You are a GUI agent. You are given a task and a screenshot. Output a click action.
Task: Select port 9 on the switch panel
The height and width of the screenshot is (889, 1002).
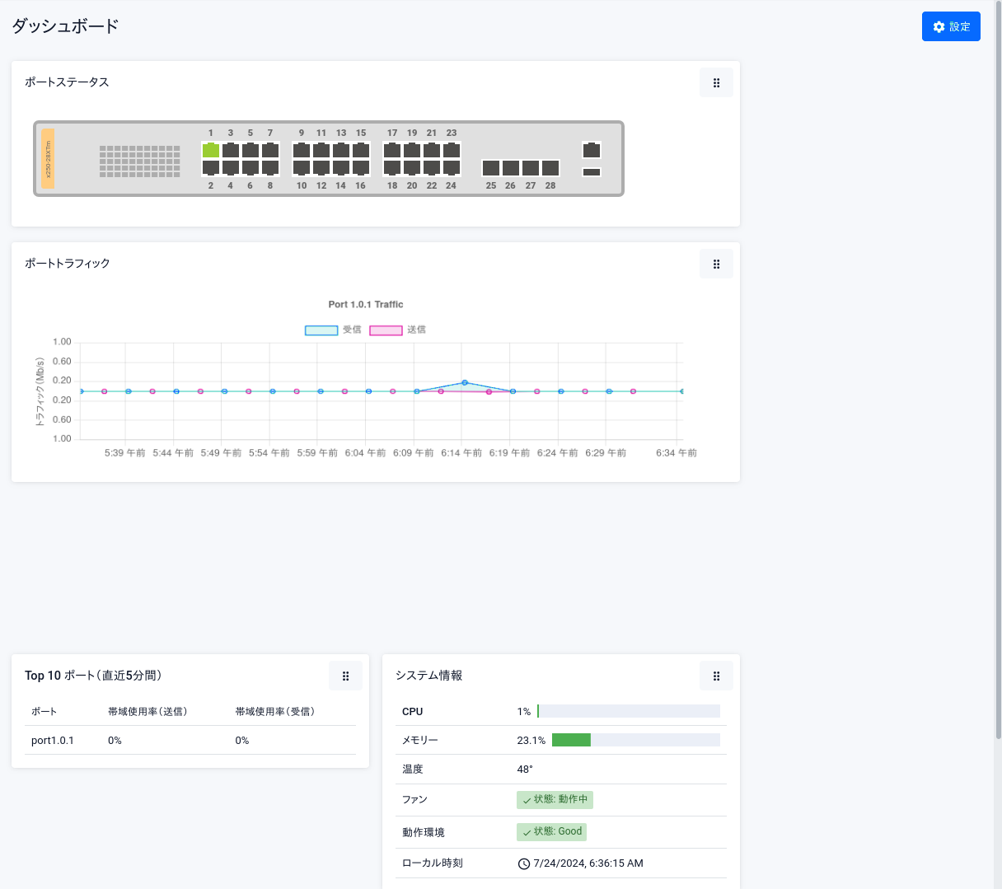pyautogui.click(x=302, y=150)
